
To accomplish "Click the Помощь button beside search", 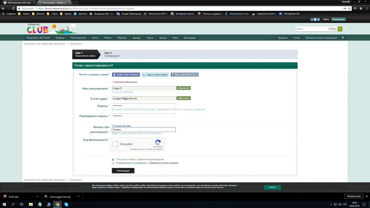I will [332, 29].
